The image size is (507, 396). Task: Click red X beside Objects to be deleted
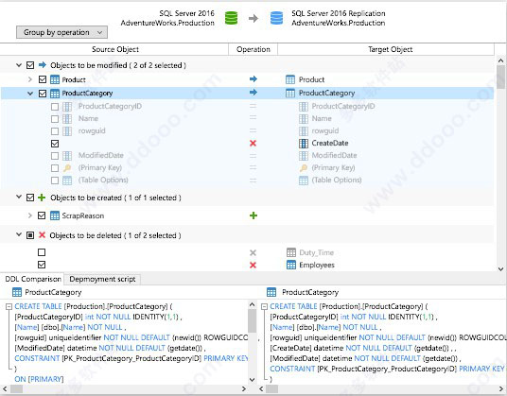42,235
